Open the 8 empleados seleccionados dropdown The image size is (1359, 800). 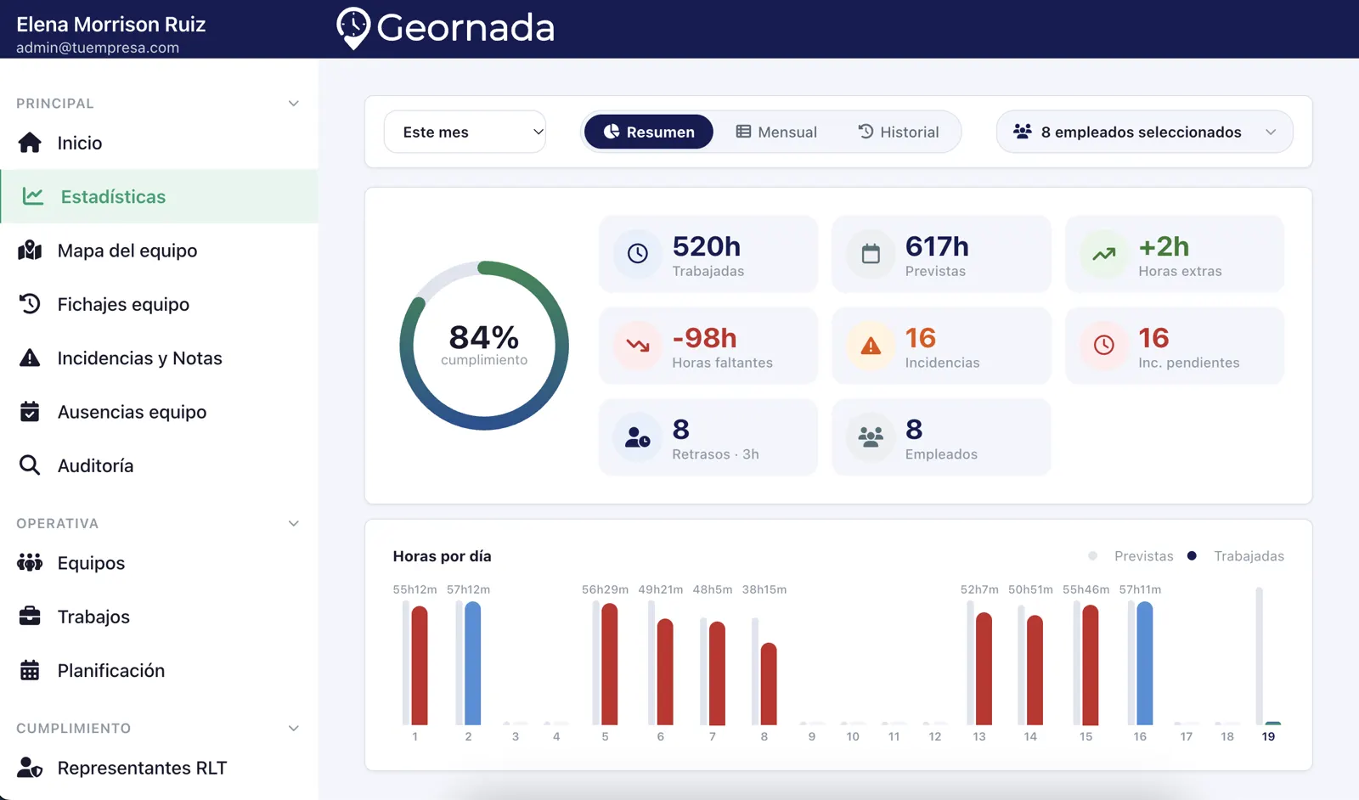(x=1144, y=132)
